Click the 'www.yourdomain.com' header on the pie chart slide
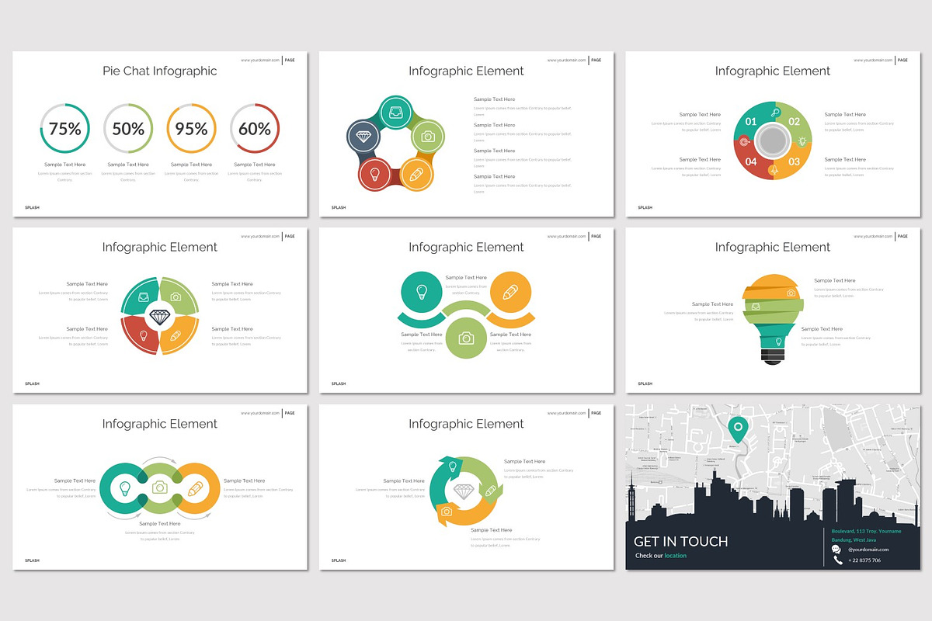932x621 pixels. (260, 60)
